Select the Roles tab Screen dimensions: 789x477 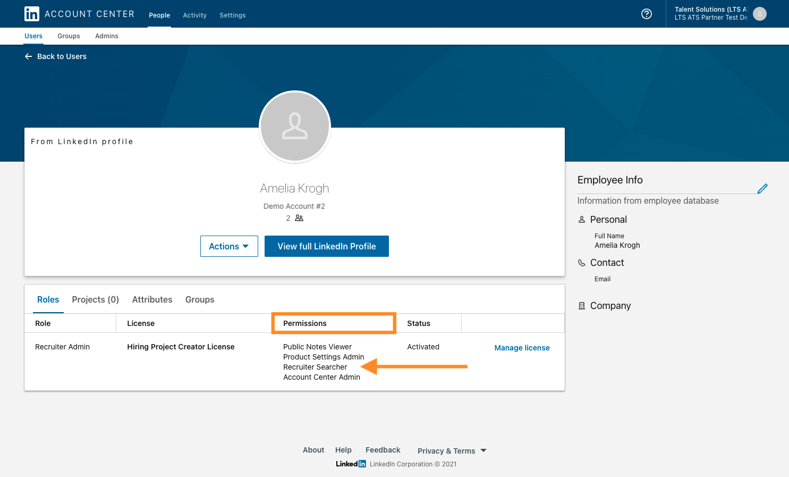tap(48, 300)
